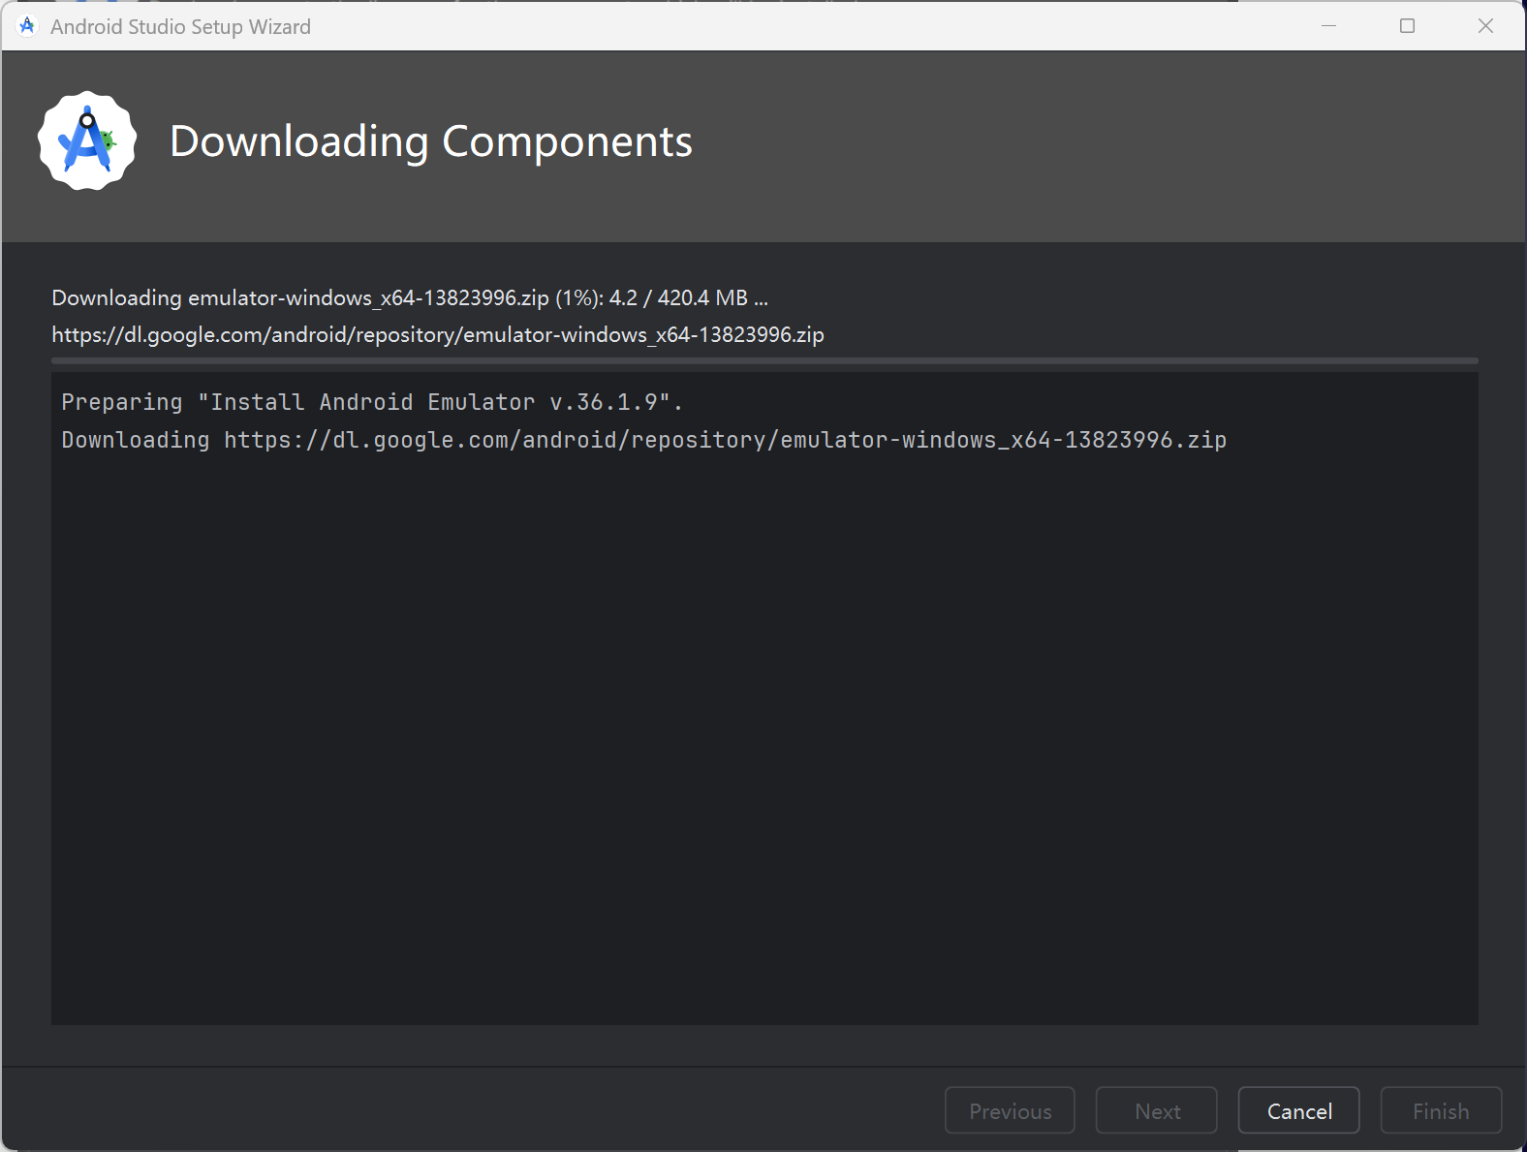Image resolution: width=1527 pixels, height=1152 pixels.
Task: Click the disabled Next button
Action: coord(1157,1110)
